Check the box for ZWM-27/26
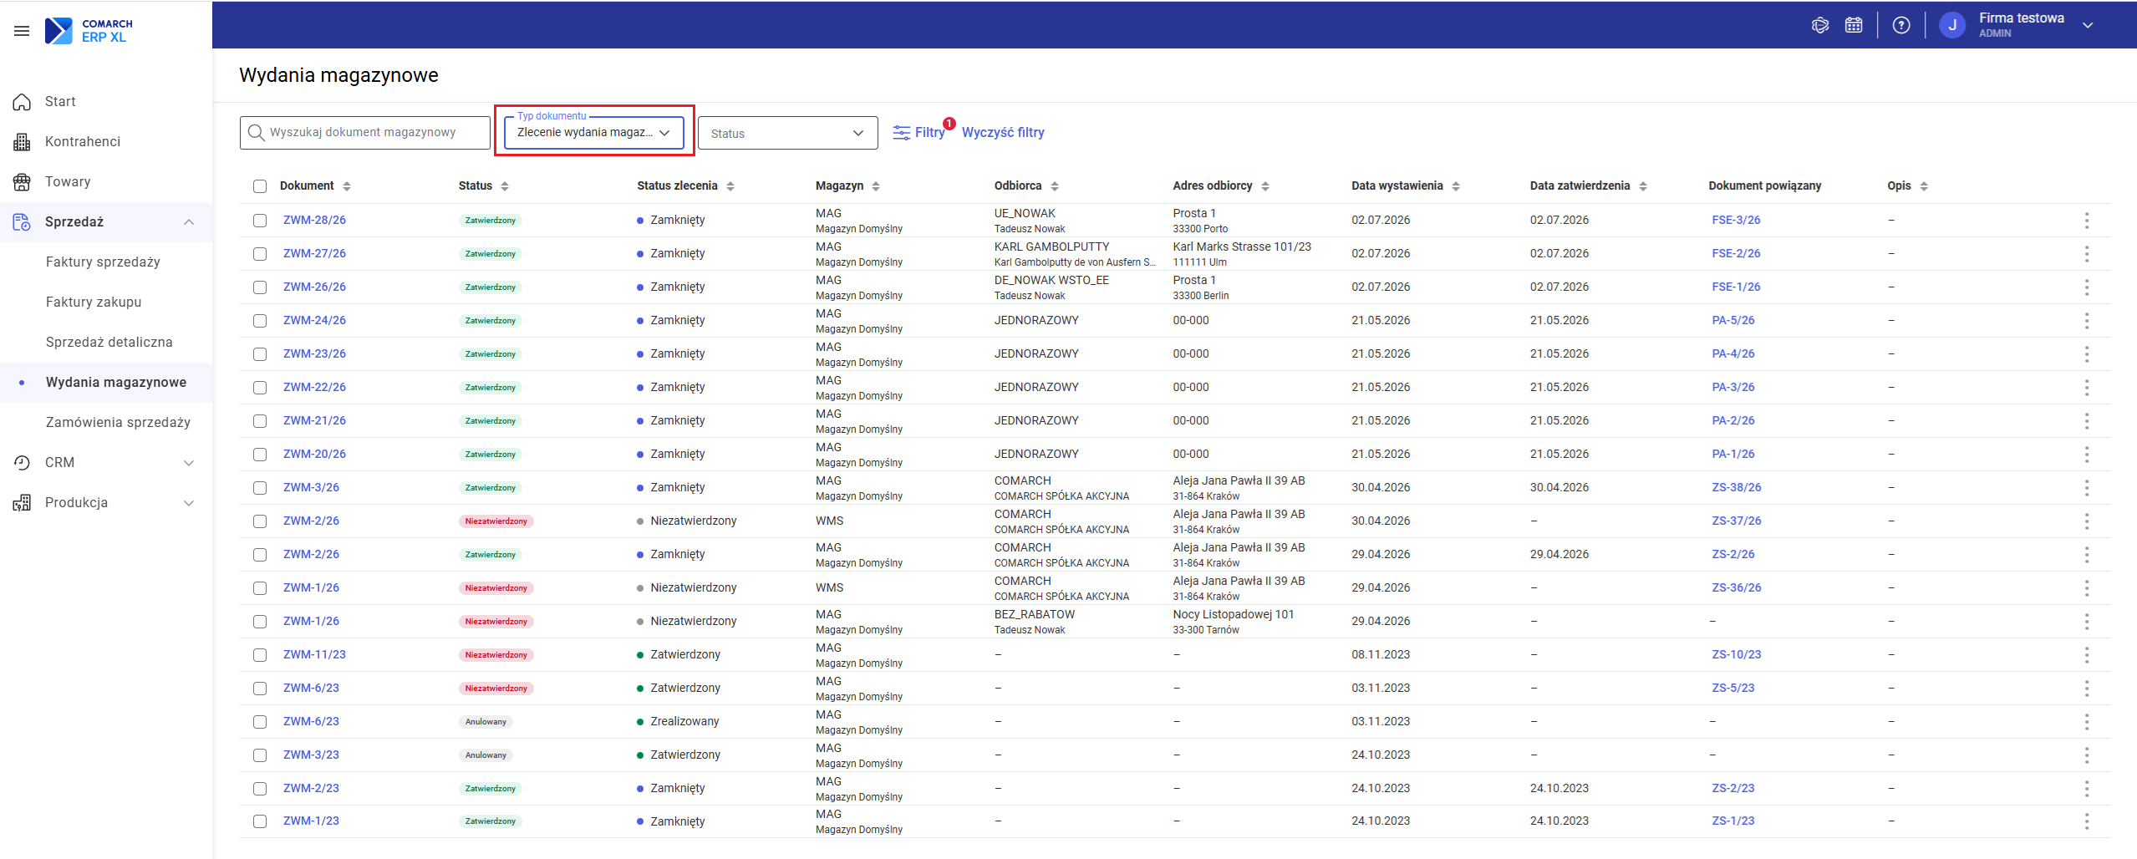 [260, 254]
